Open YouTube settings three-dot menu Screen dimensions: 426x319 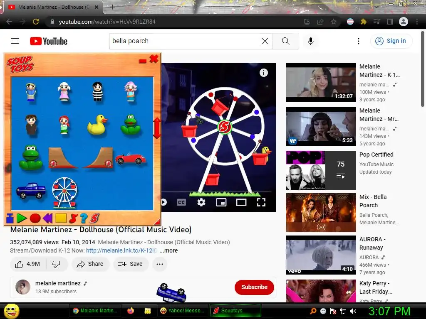(359, 41)
